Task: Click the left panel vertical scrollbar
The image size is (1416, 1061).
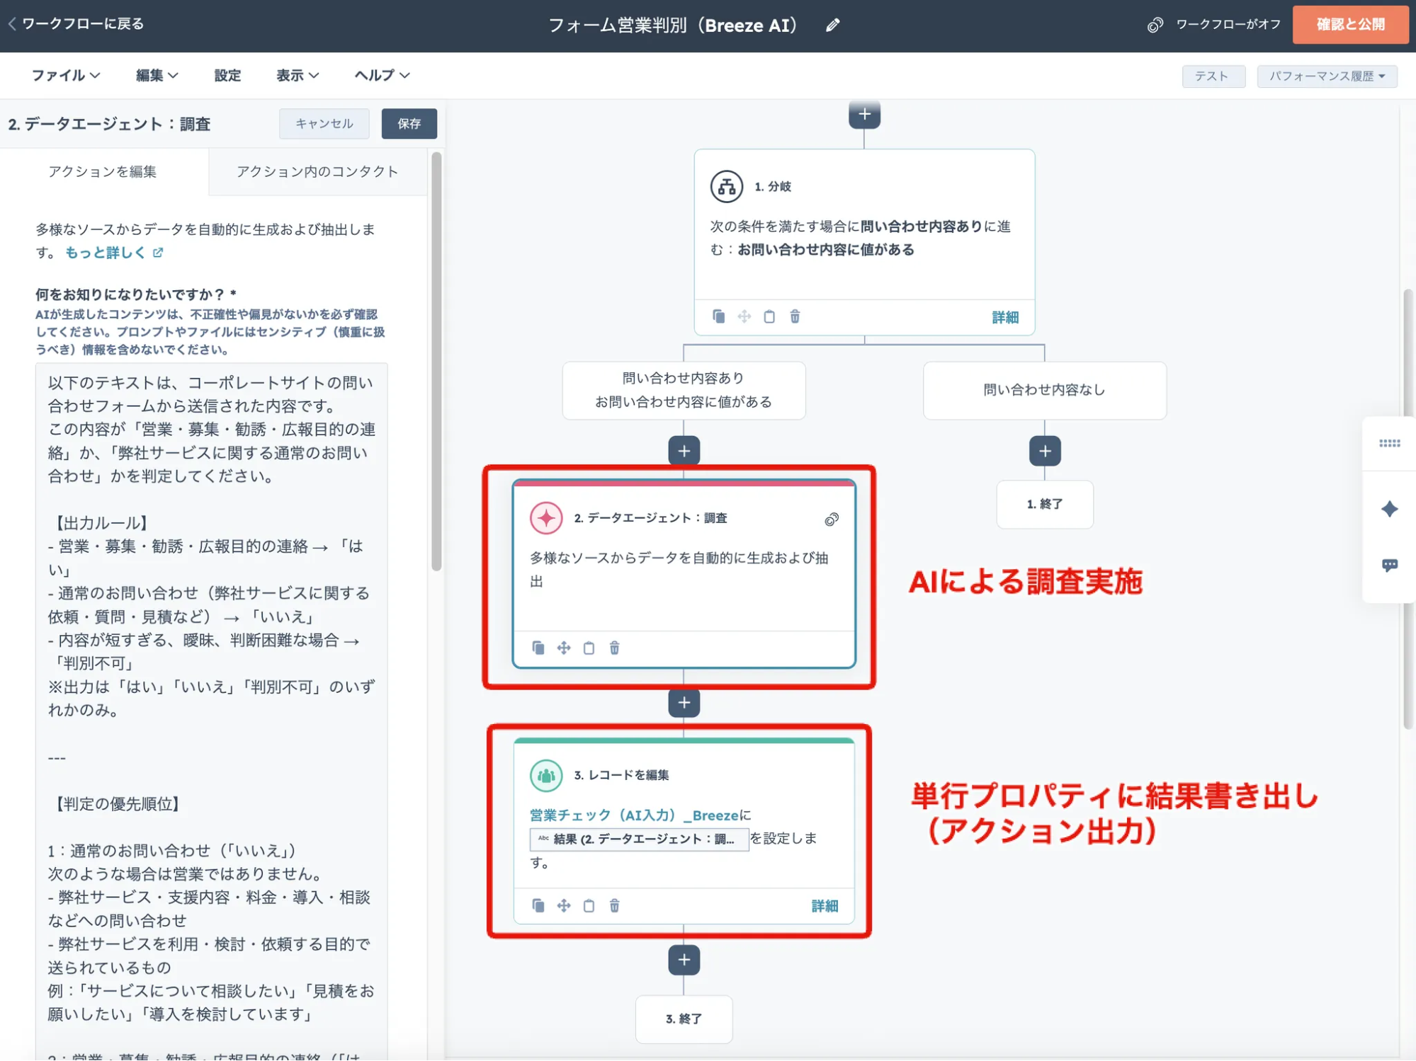Action: (436, 361)
